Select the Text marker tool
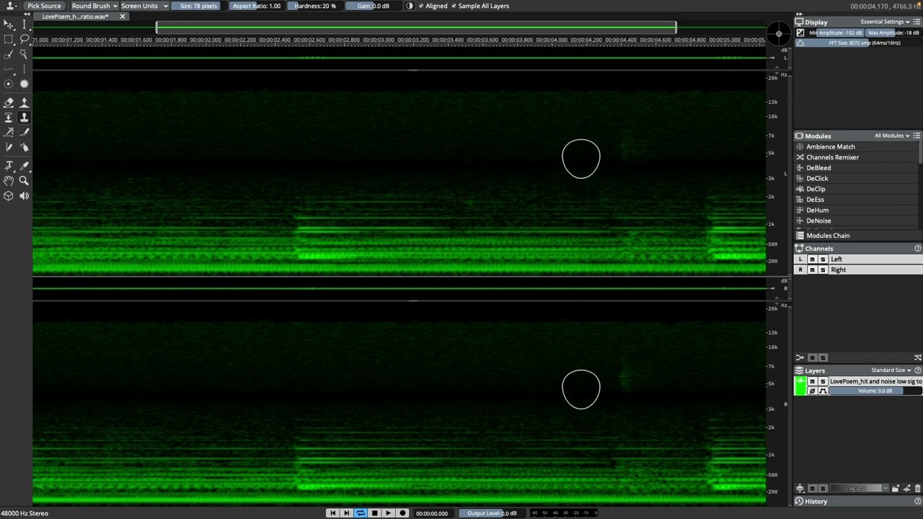The width and height of the screenshot is (923, 519). 9,166
